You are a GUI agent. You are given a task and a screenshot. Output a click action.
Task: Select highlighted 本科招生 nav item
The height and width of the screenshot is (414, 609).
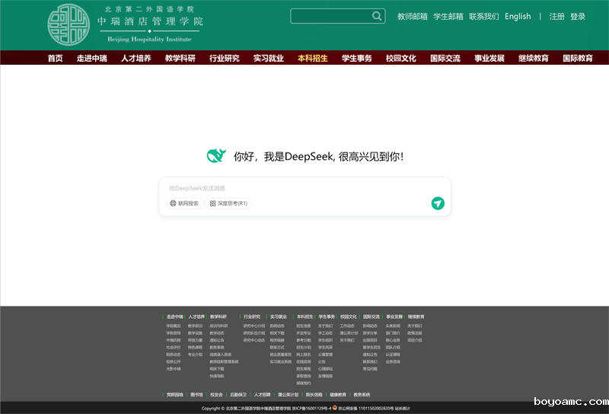[x=313, y=58]
